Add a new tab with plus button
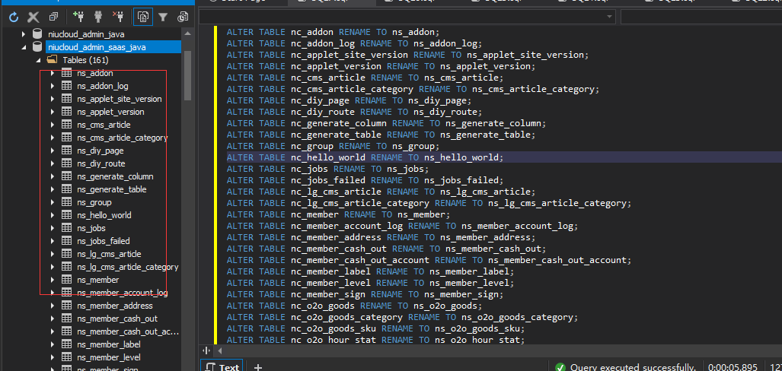This screenshot has width=782, height=371. click(x=257, y=366)
